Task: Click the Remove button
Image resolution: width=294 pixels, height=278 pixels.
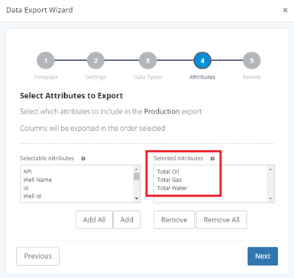Action: coord(174,219)
